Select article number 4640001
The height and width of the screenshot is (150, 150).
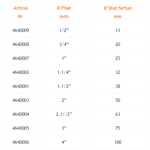pos(21,86)
